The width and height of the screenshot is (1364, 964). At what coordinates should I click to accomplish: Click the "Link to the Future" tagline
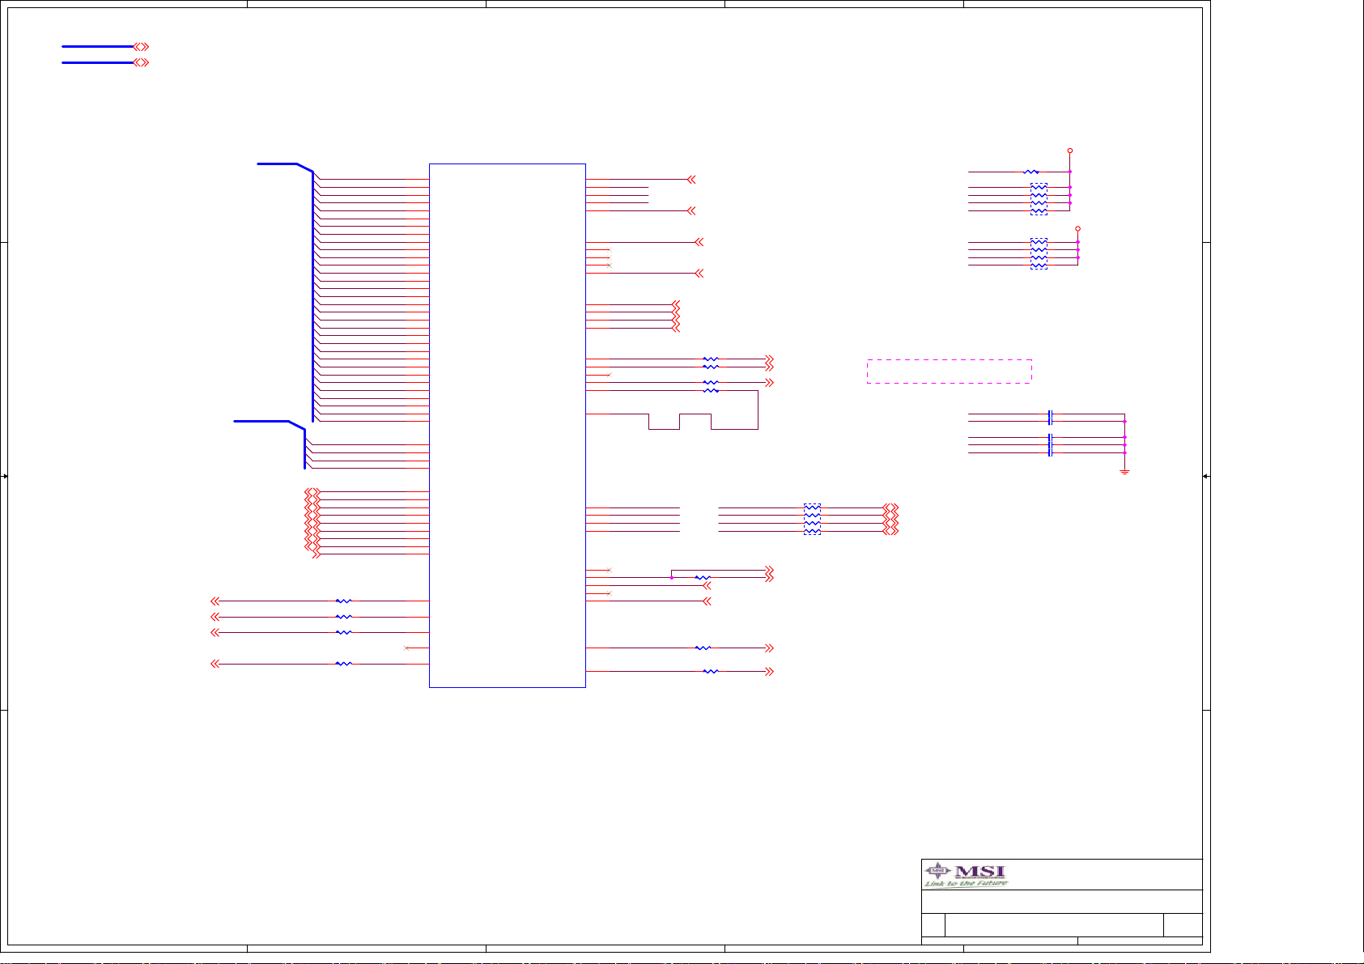[x=967, y=883]
